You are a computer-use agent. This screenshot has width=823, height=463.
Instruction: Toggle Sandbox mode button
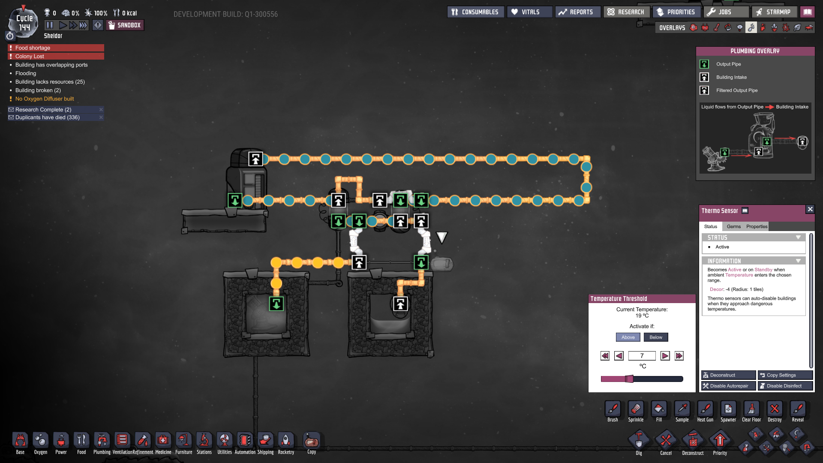(125, 25)
